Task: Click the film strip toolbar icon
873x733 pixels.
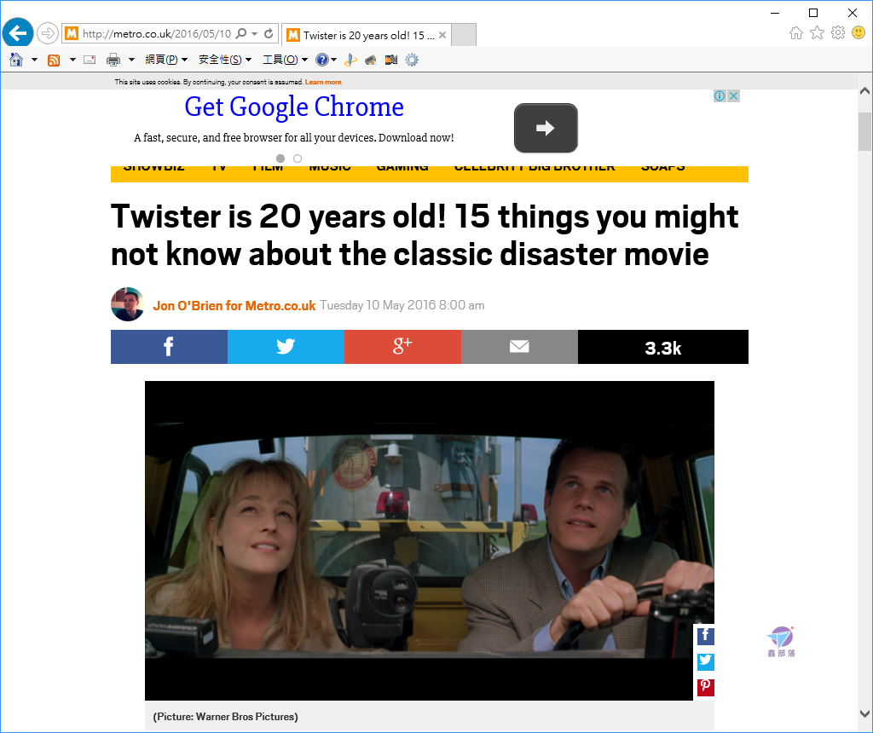Action: tap(391, 60)
